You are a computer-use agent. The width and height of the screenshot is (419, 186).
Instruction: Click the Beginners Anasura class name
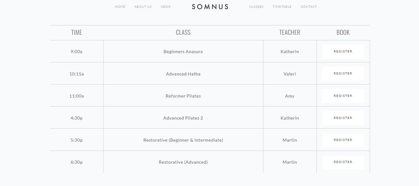coord(183,52)
